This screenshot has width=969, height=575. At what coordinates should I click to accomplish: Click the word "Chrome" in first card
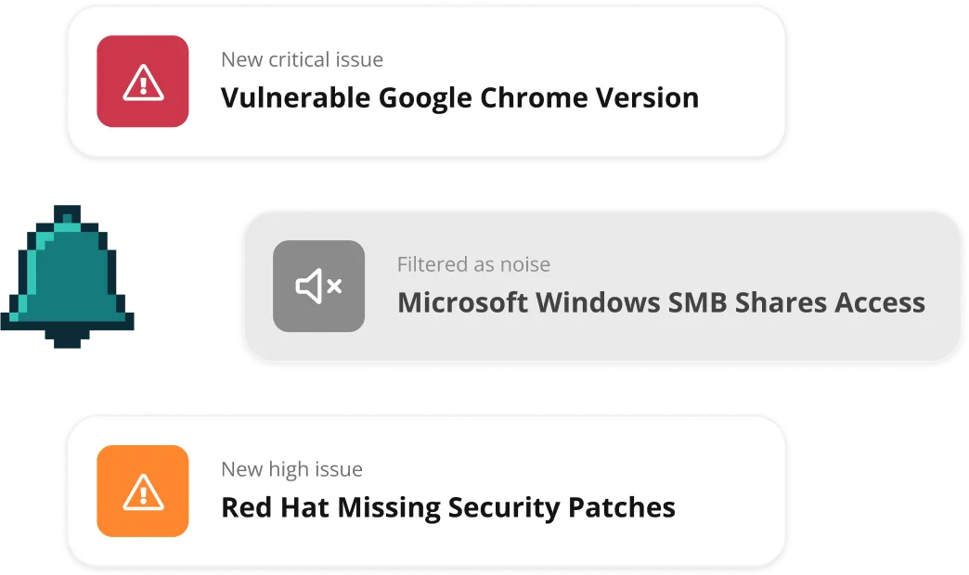pos(534,97)
